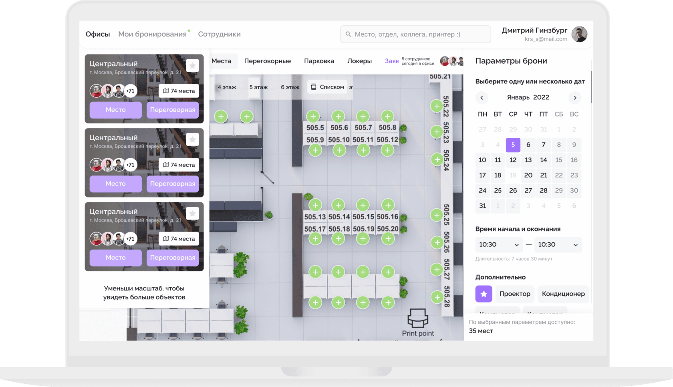This screenshot has width=673, height=387.
Task: Click the plus marker above desk 505.16
Action: tap(387, 205)
